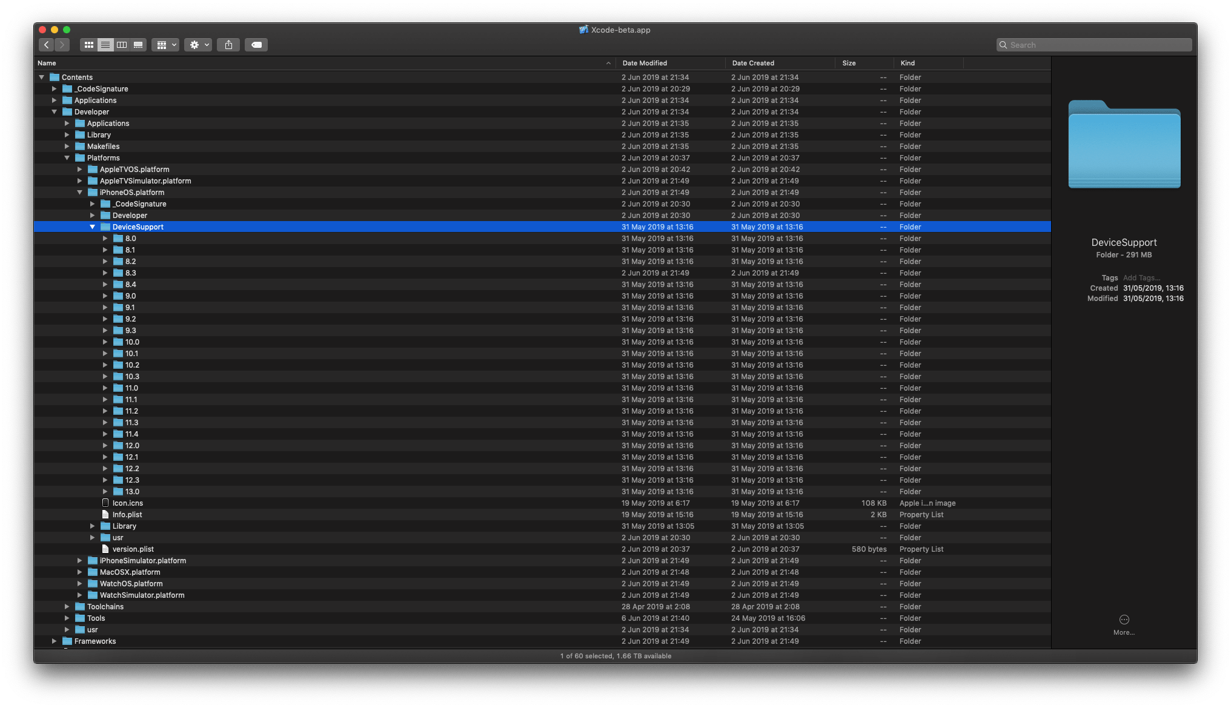
Task: Click the Edit Tags toolbar button
Action: click(256, 45)
